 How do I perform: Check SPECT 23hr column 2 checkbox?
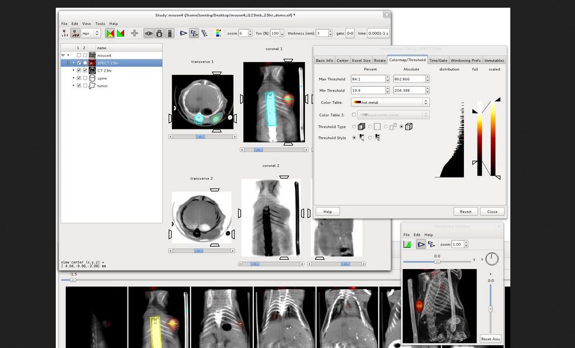pos(85,63)
